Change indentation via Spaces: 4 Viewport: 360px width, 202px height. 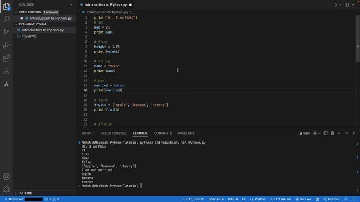(x=216, y=199)
